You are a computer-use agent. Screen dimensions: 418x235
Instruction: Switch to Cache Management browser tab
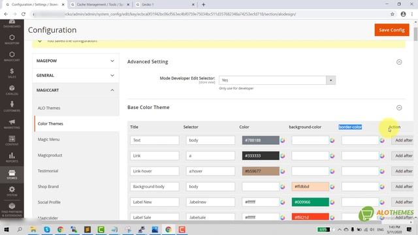[x=100, y=5]
